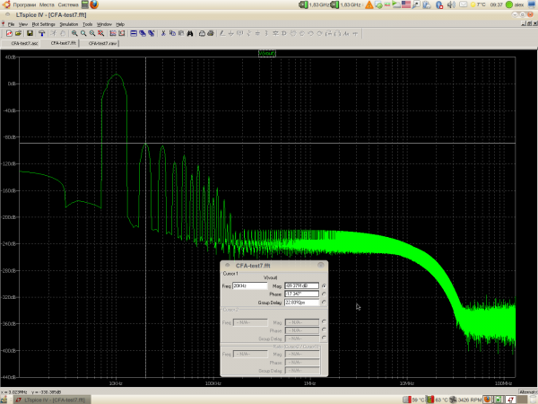Open the Plot Settings menu
Screen dimensions: 538x404
pos(43,24)
